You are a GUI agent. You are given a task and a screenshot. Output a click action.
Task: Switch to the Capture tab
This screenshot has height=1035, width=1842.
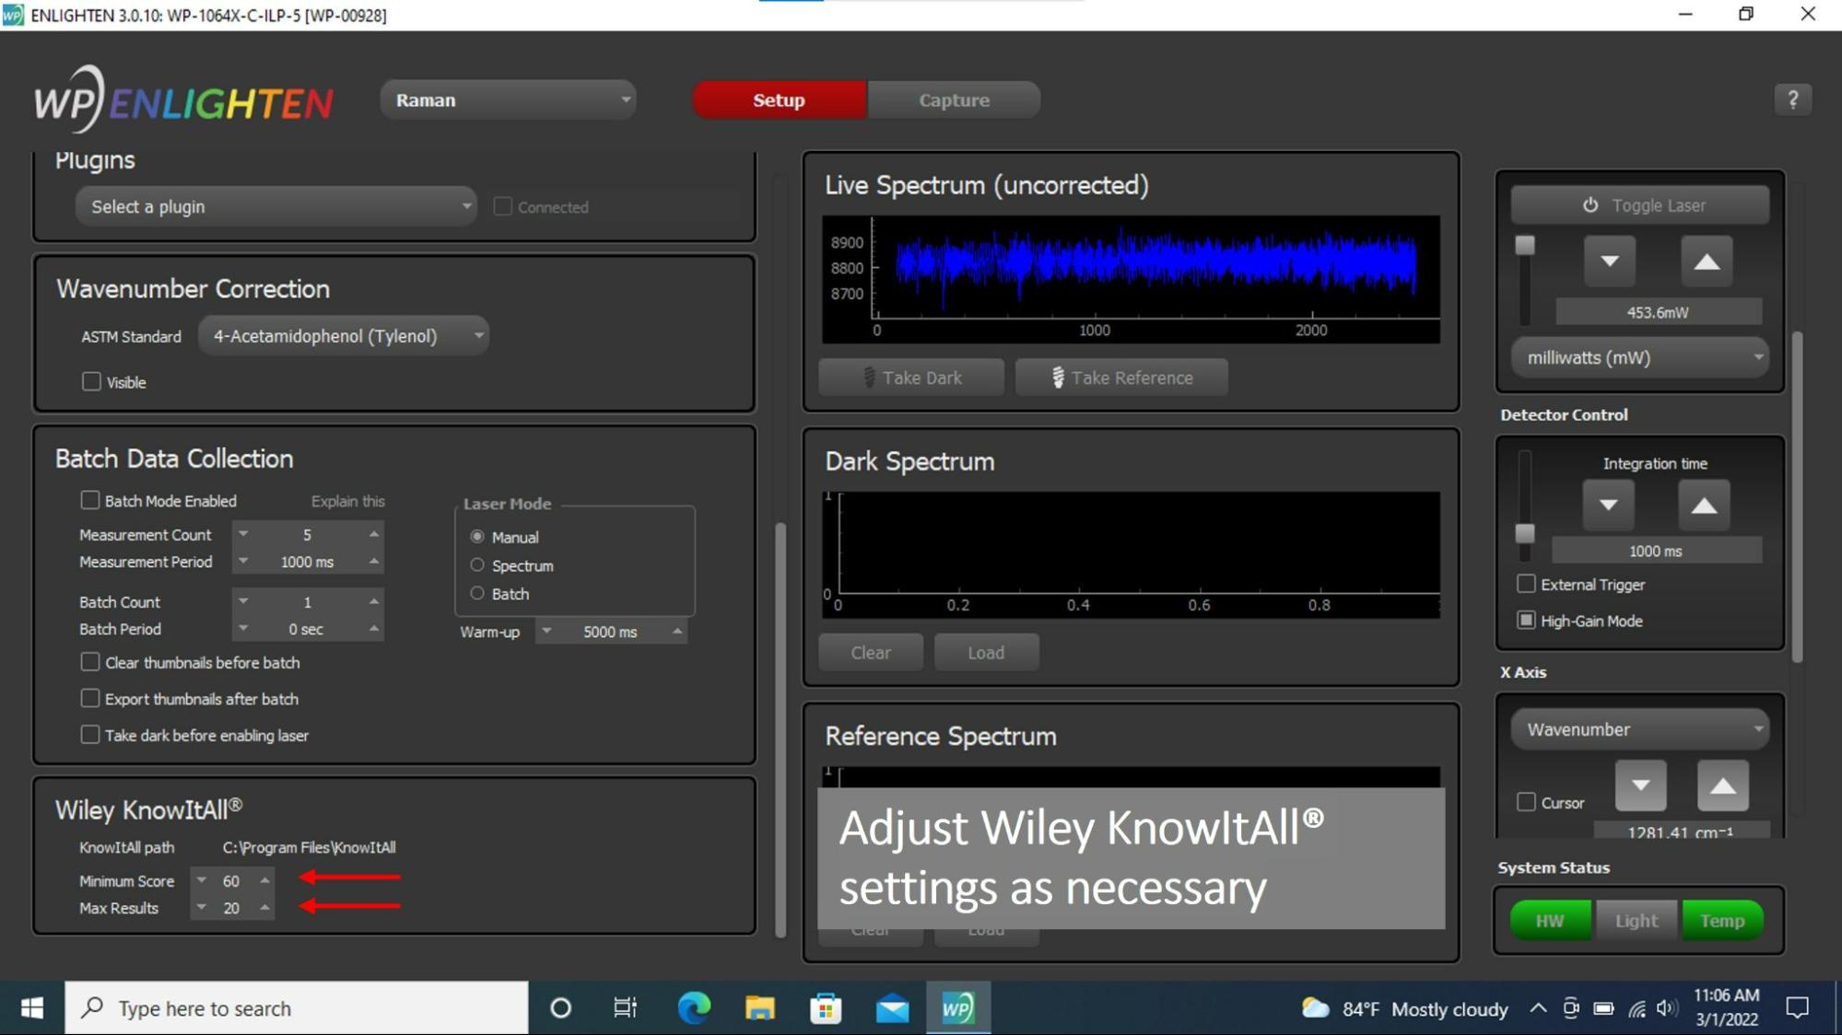pyautogui.click(x=954, y=99)
